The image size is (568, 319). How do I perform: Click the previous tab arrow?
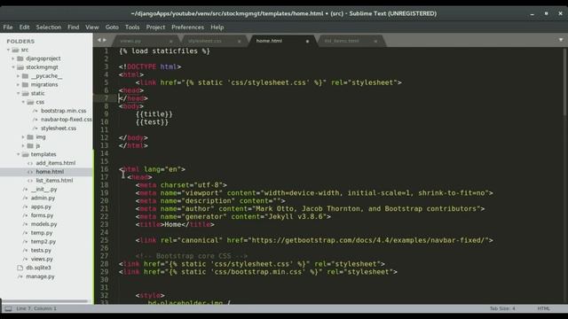99,40
